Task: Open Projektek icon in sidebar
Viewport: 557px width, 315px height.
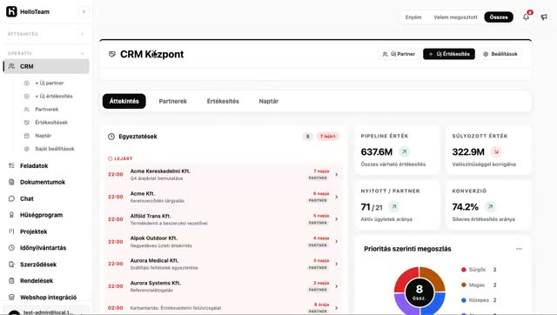Action: (11, 231)
